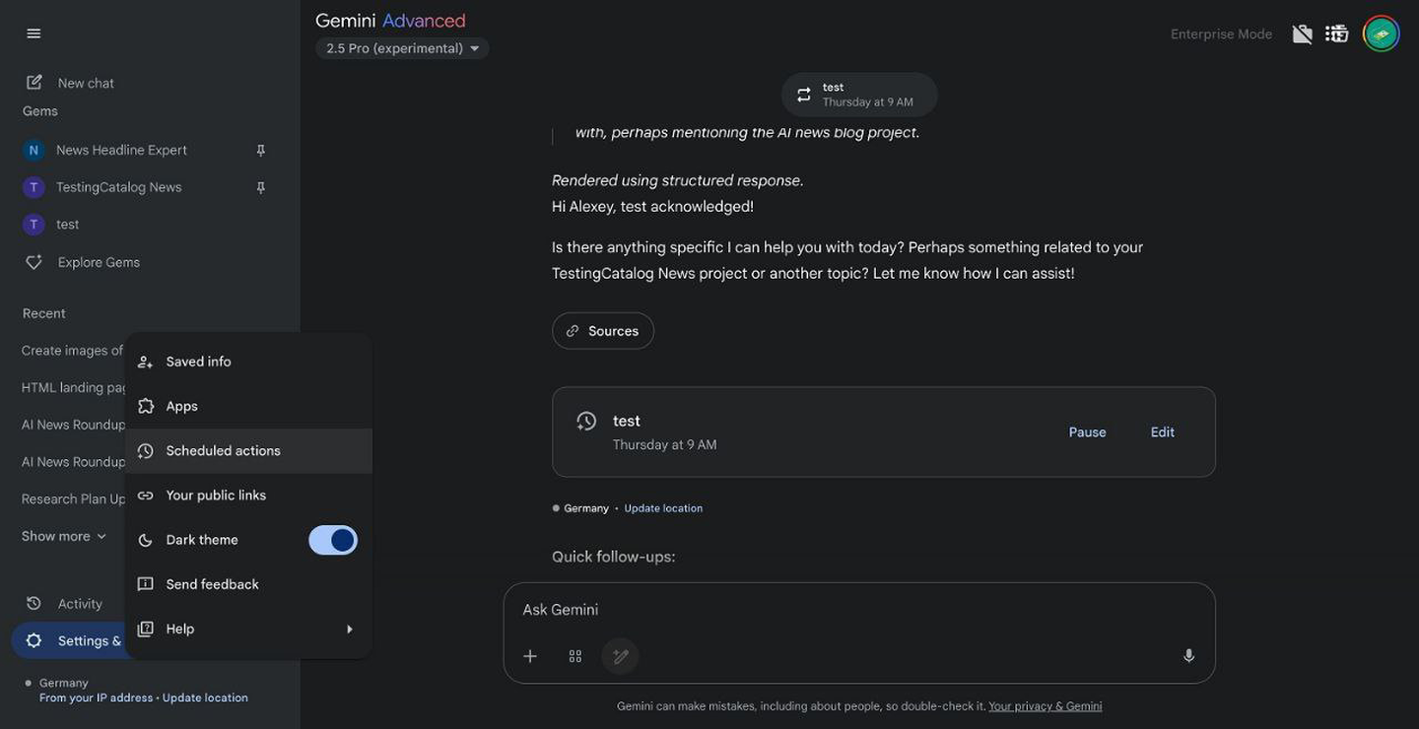Image resolution: width=1419 pixels, height=729 pixels.
Task: Pause the scheduled test action
Action: [x=1087, y=432]
